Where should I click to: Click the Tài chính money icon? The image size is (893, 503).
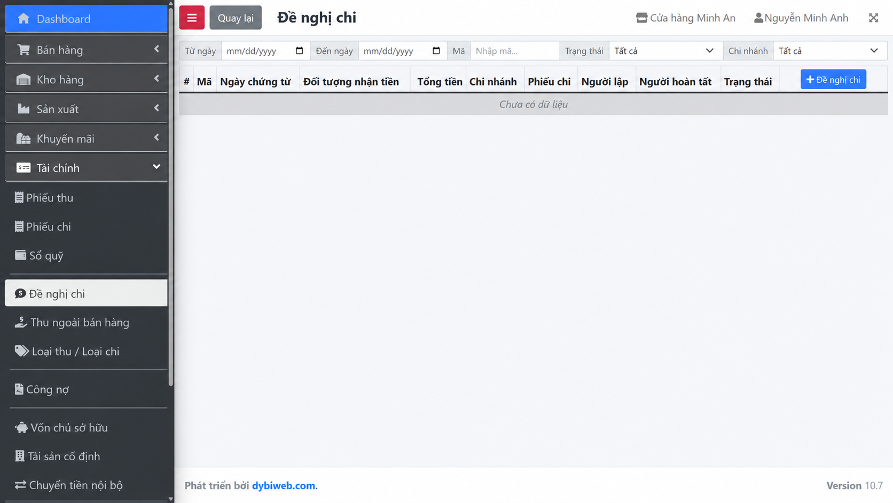coord(23,168)
